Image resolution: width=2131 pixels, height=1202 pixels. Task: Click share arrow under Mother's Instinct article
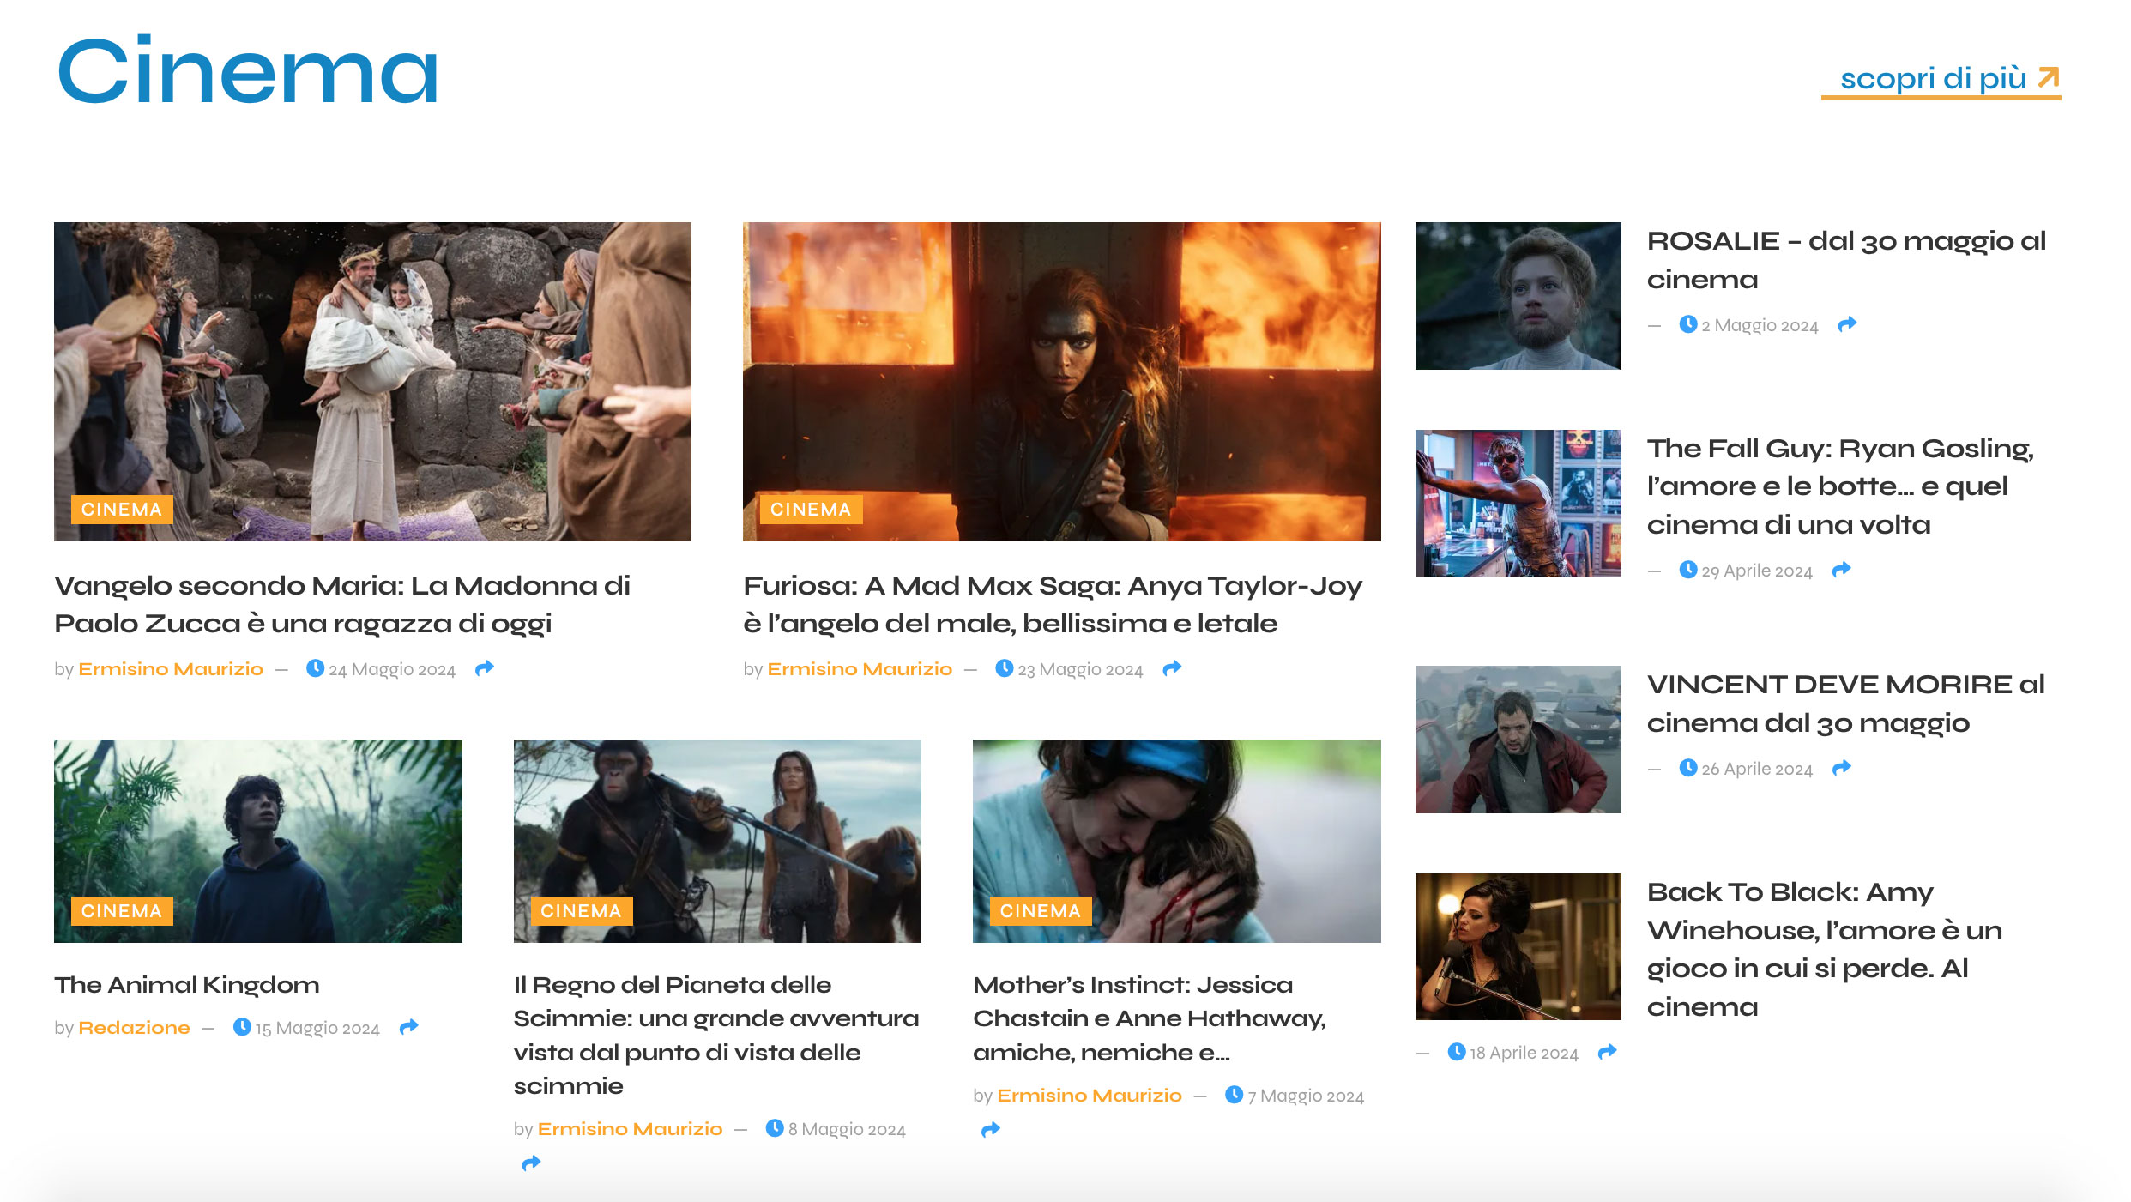coord(990,1130)
